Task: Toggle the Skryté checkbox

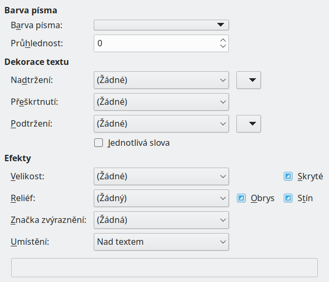Action: [x=289, y=176]
